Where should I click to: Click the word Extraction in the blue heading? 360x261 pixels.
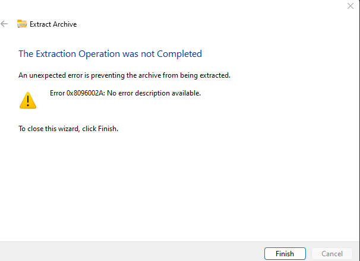pyautogui.click(x=56, y=54)
